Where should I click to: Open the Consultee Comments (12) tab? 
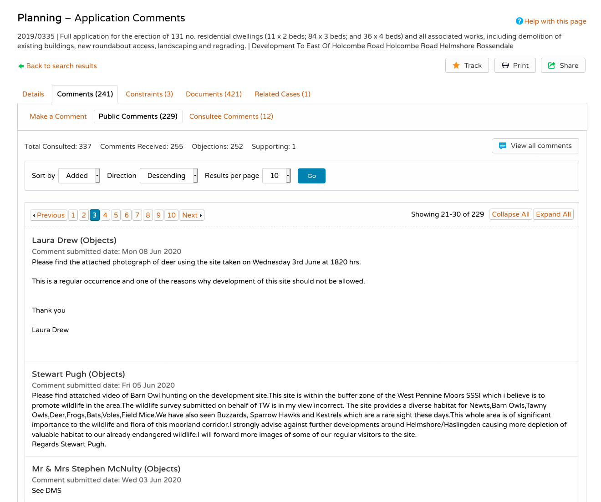231,117
